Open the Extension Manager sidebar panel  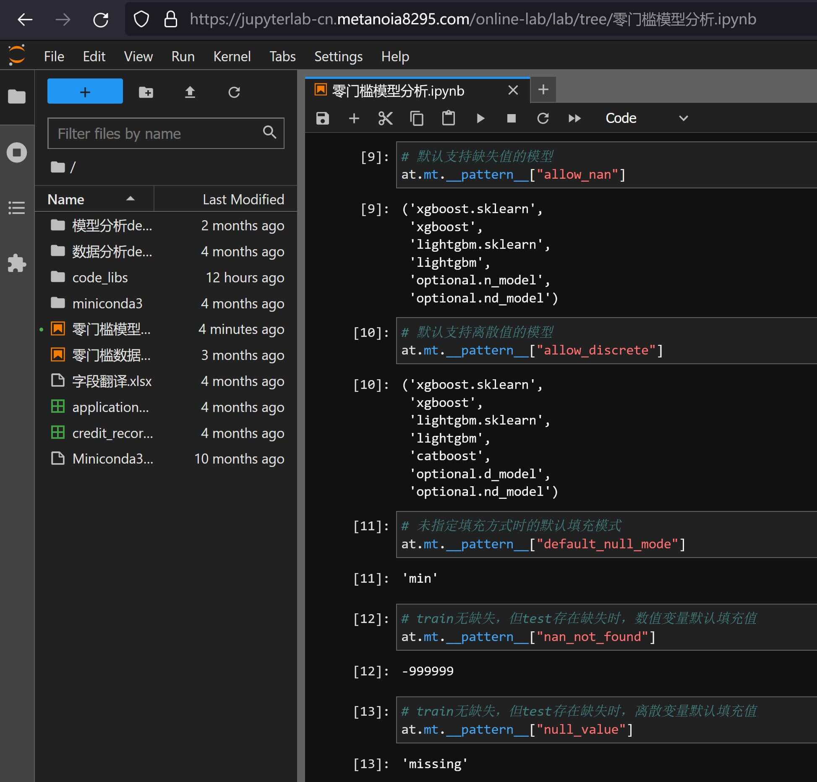(17, 263)
